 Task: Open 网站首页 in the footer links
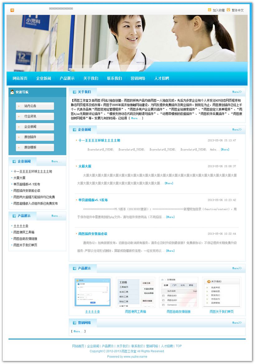click(78, 346)
